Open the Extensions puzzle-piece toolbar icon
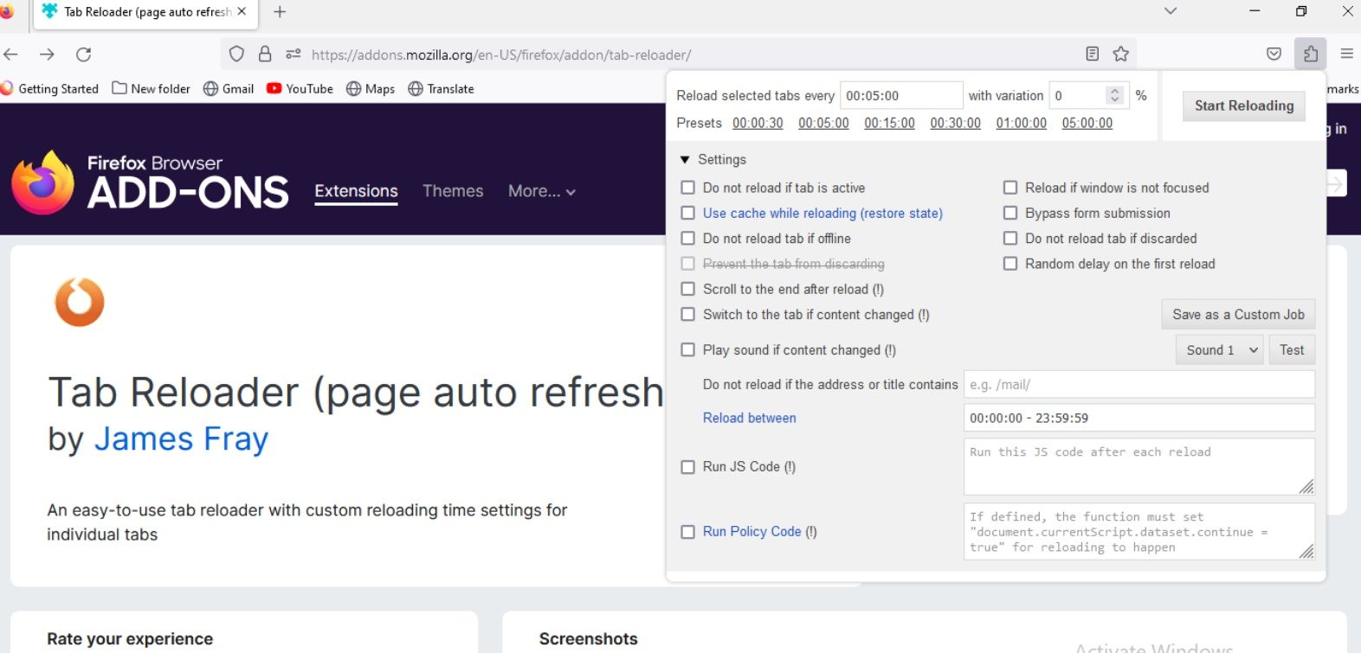Viewport: 1361px width, 653px height. click(1311, 54)
